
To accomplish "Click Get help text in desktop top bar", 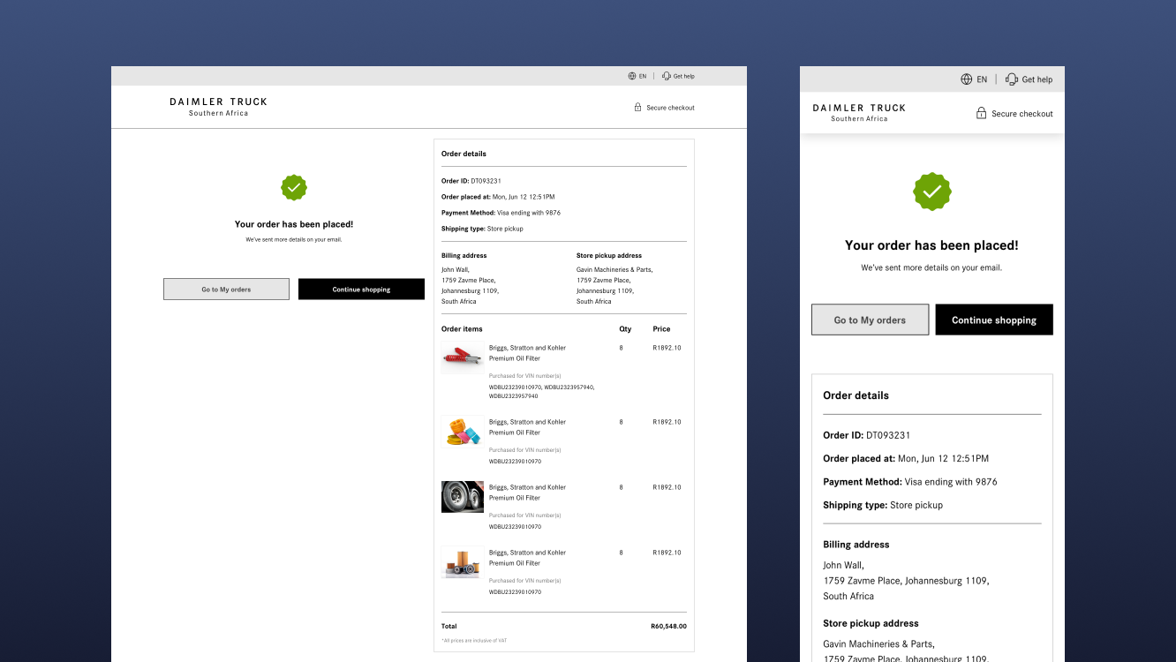I will (x=683, y=76).
